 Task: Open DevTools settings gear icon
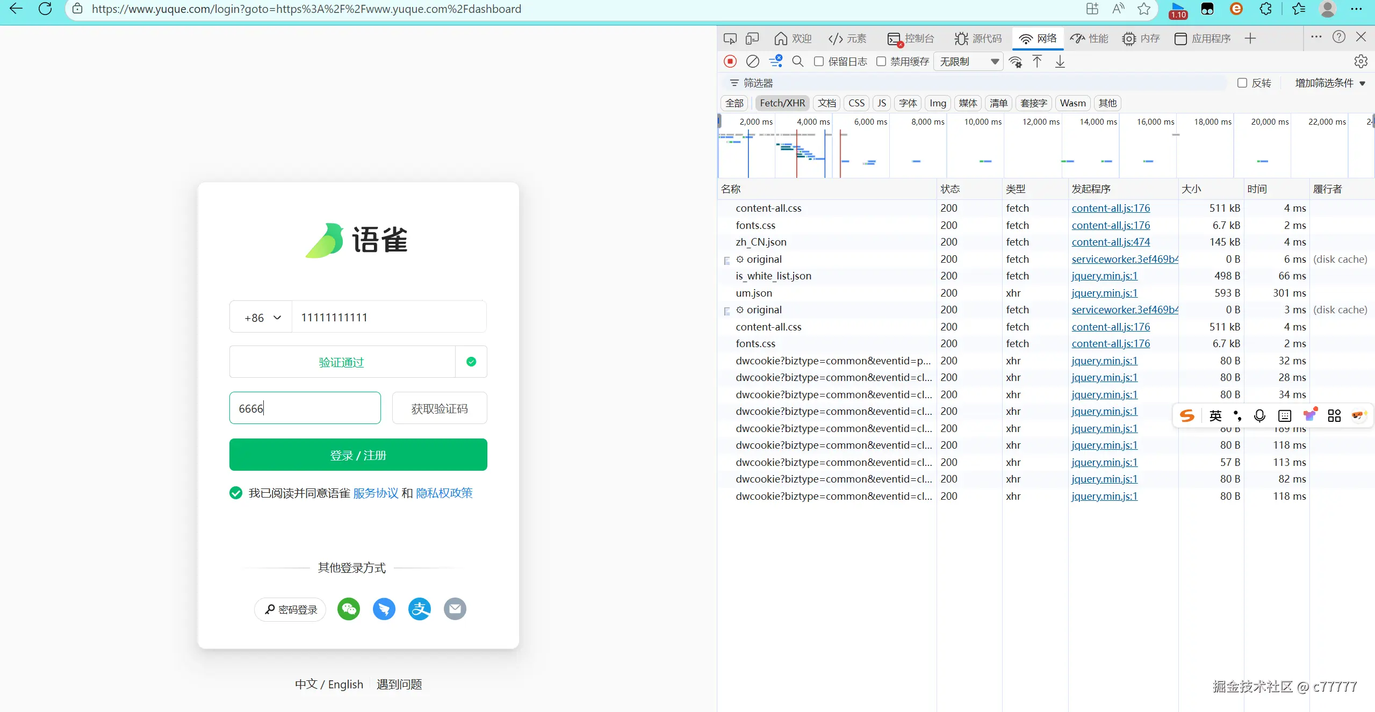tap(1360, 61)
